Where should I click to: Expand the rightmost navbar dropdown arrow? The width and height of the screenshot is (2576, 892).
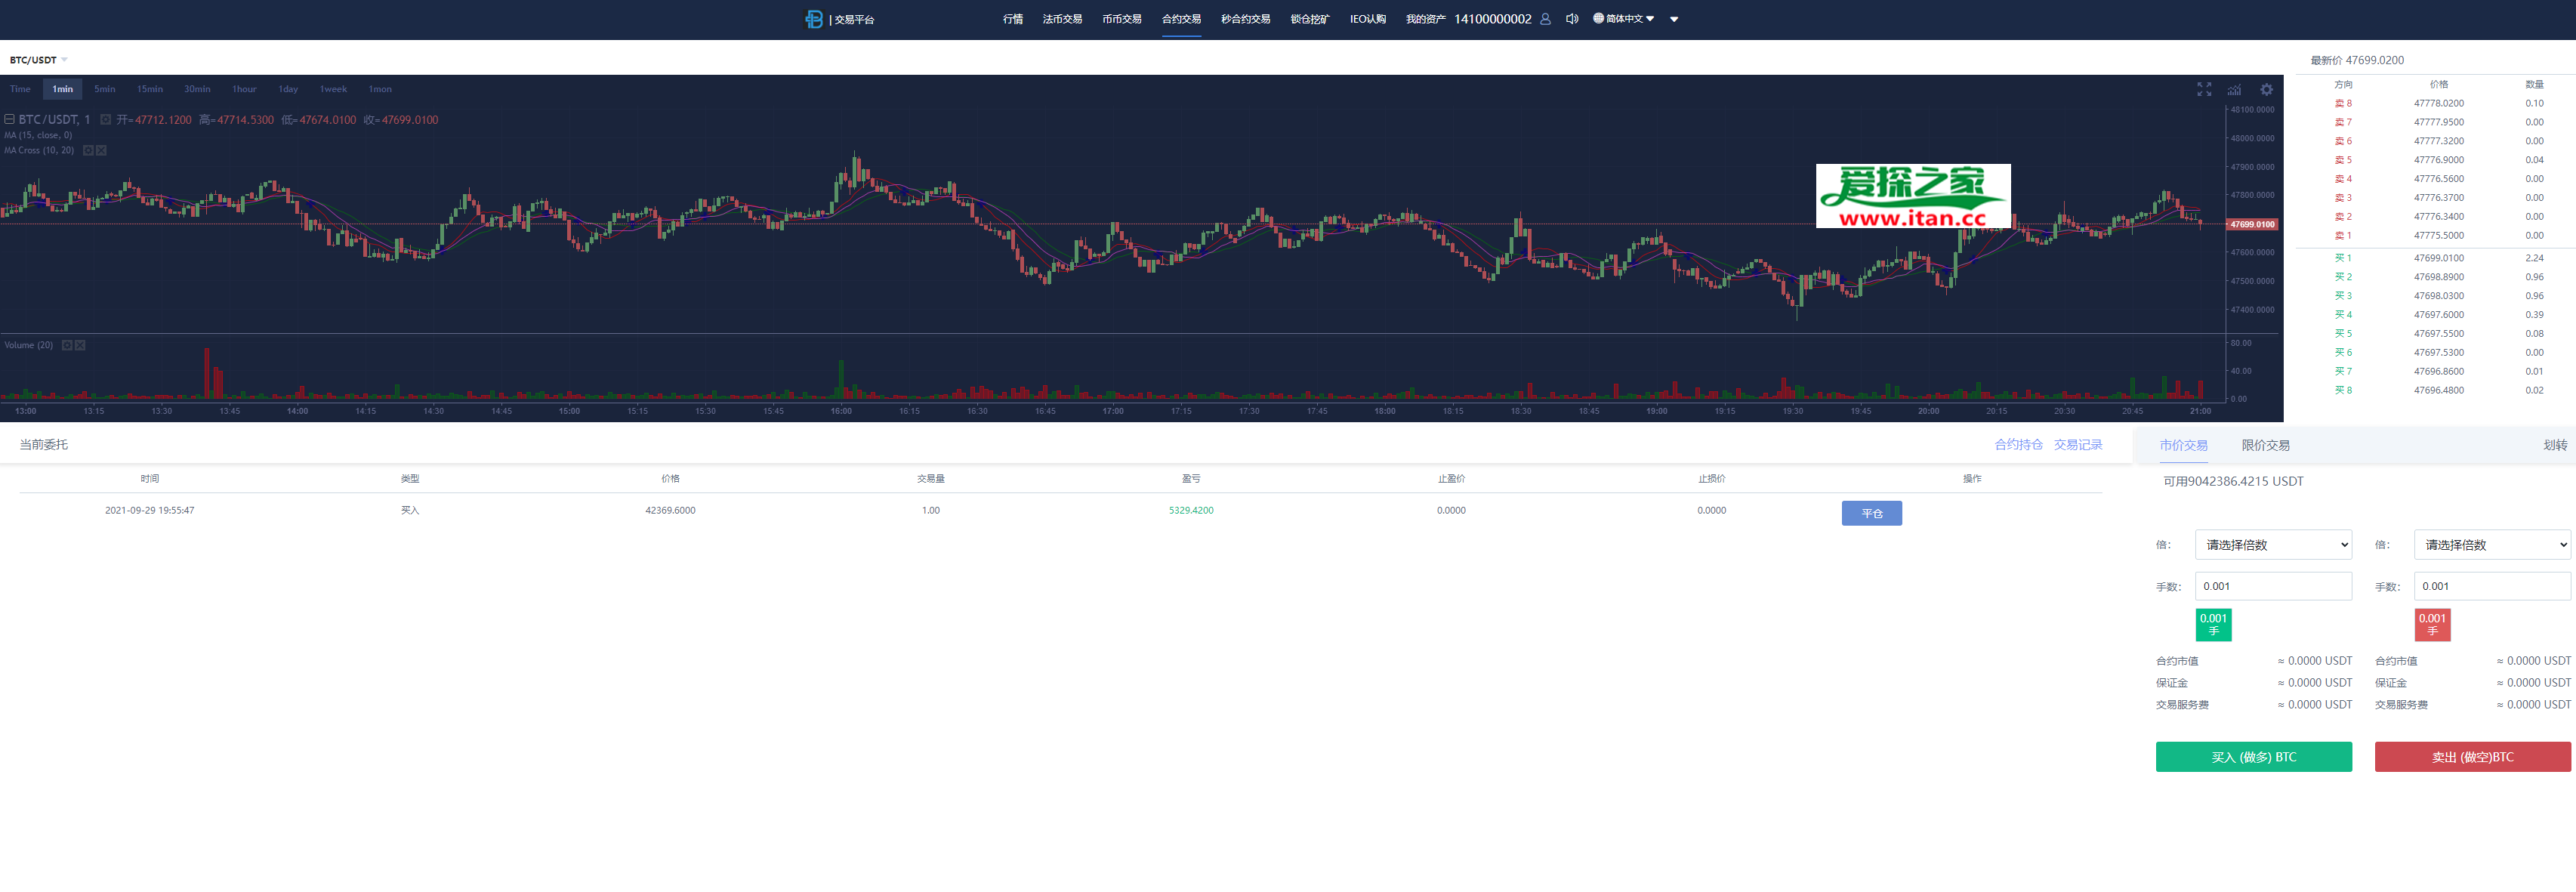click(1674, 19)
